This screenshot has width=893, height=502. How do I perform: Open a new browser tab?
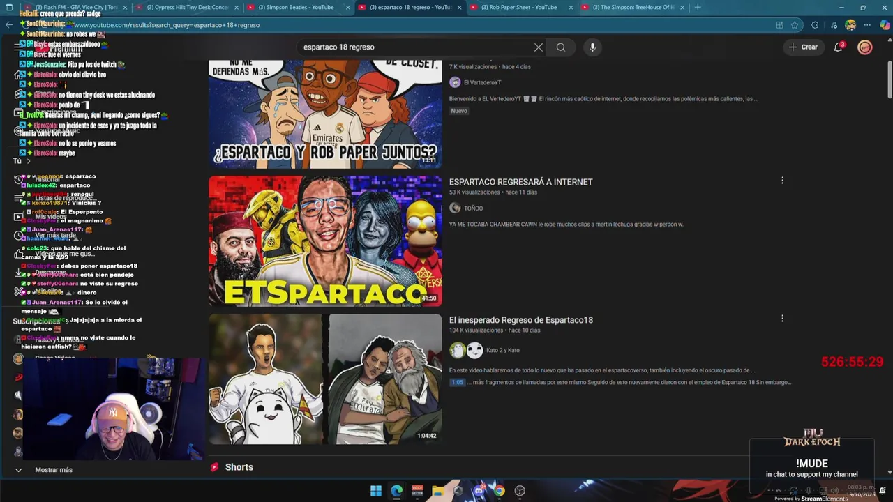click(698, 8)
